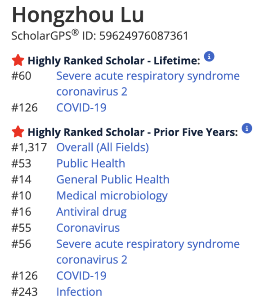Image resolution: width=264 pixels, height=301 pixels.
Task: Click the red star next to Lifetime ranking
Action: tap(18, 60)
